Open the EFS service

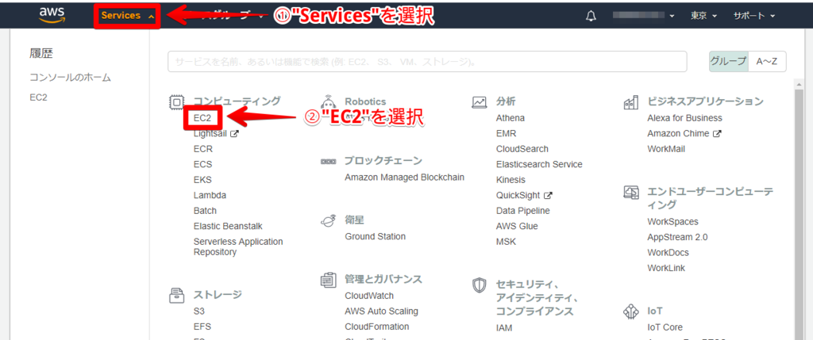tap(202, 327)
